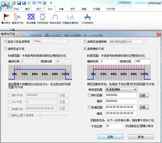Switch to the 报文 ribbon tab

pos(38,9)
